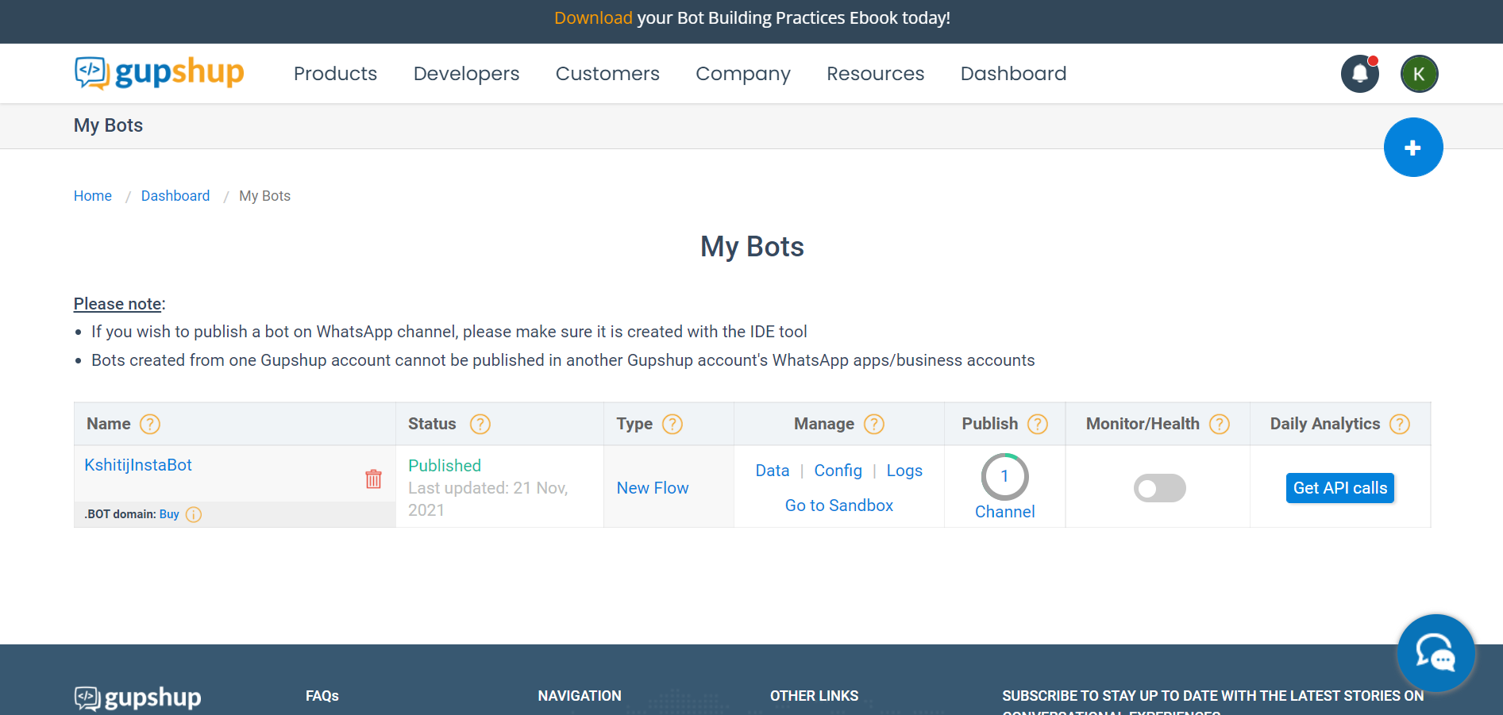Show help for the Publish column
Screen dimensions: 1503x715
[1038, 425]
